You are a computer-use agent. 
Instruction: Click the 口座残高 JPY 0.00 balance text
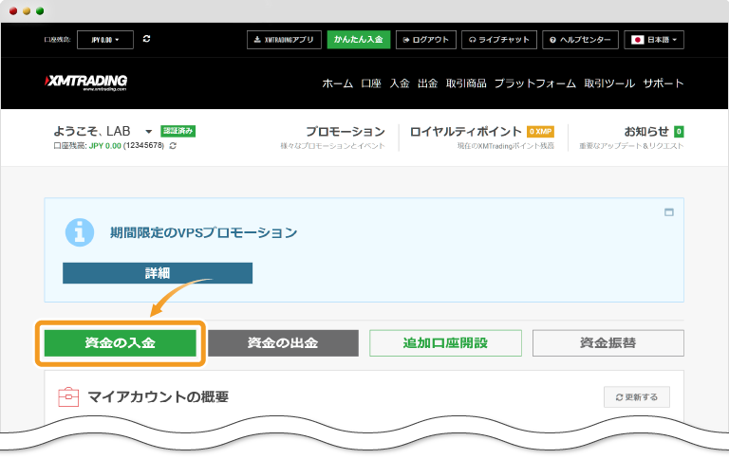87,146
